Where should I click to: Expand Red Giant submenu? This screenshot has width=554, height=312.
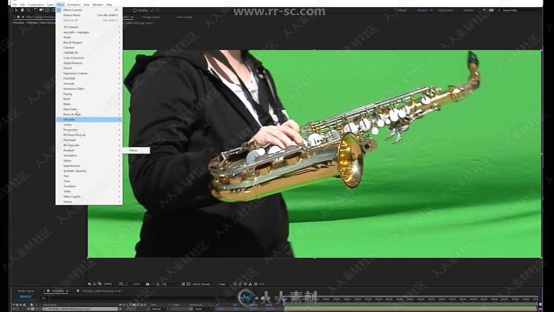pyautogui.click(x=89, y=140)
